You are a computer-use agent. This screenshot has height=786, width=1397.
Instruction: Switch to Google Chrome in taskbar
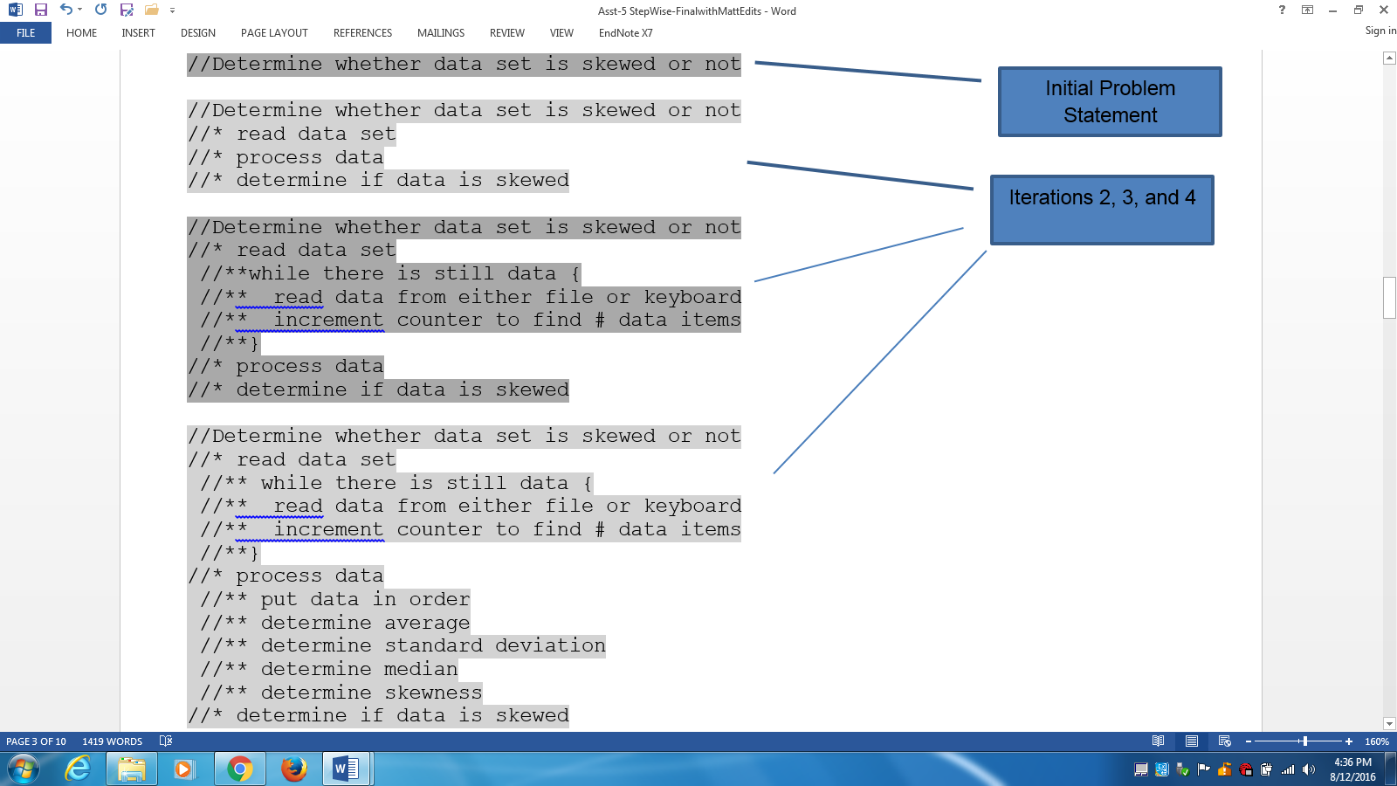(239, 769)
